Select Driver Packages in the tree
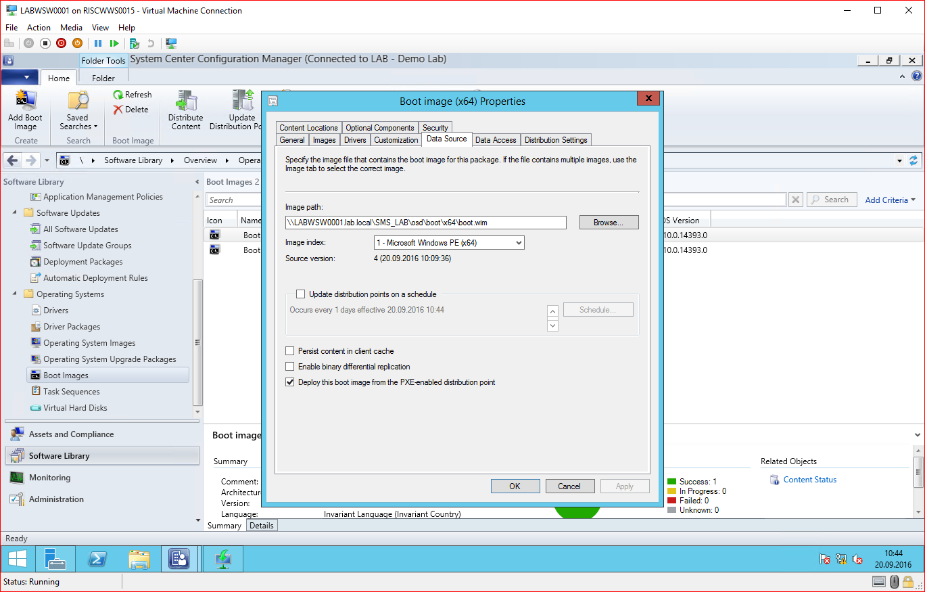 point(72,327)
